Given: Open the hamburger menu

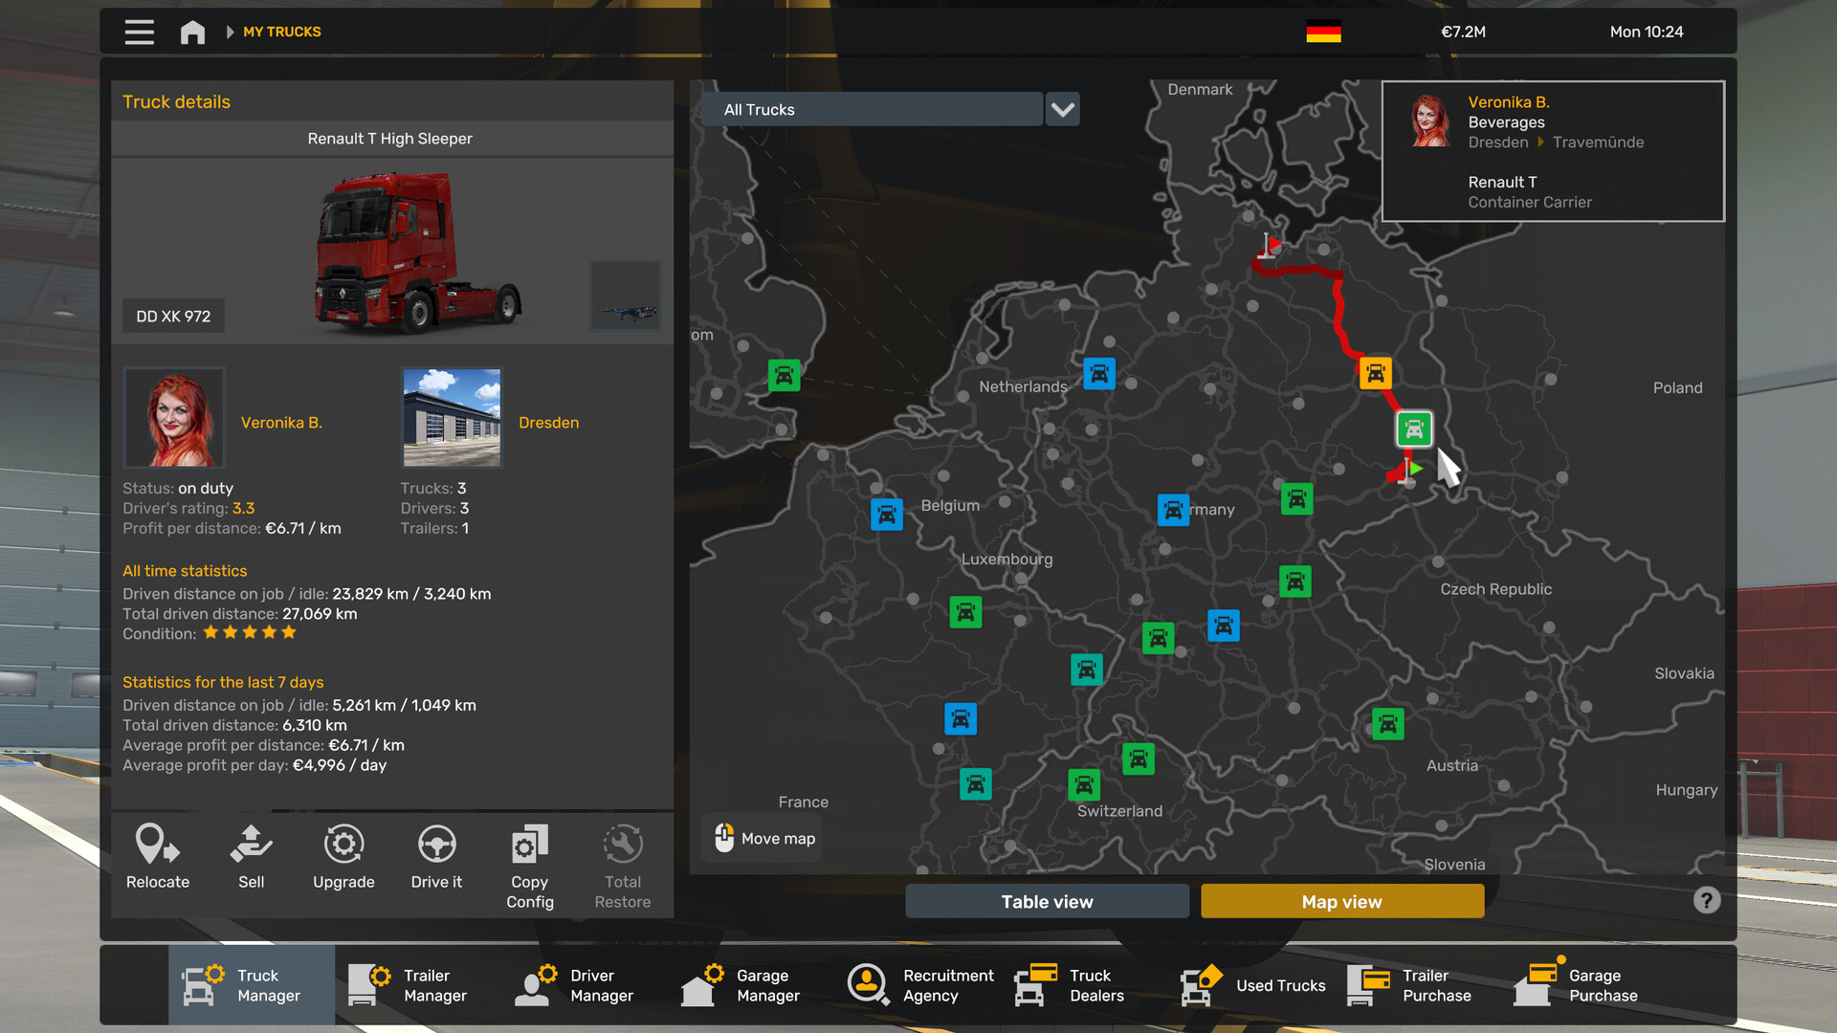Looking at the screenshot, I should 139,32.
